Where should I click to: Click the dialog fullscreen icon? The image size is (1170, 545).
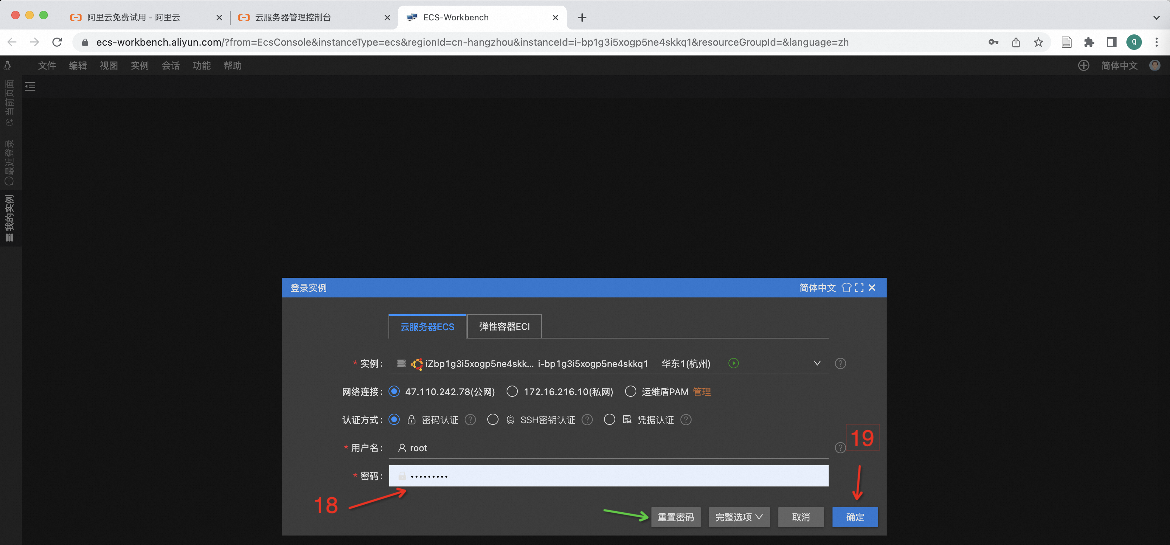859,288
